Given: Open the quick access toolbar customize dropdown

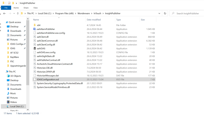Looking at the screenshot, I should (x=16, y=3).
